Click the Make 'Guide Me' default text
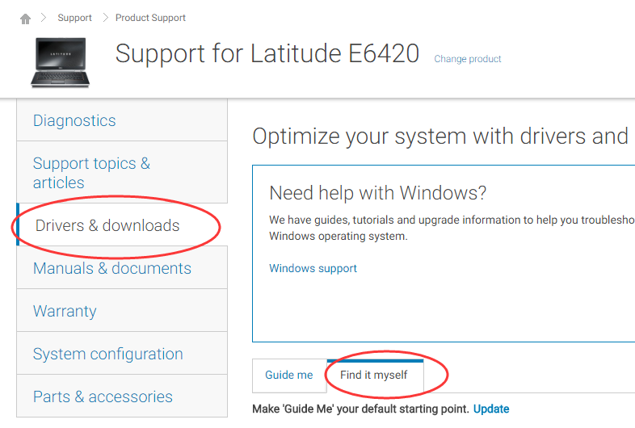The width and height of the screenshot is (635, 428). click(x=360, y=409)
